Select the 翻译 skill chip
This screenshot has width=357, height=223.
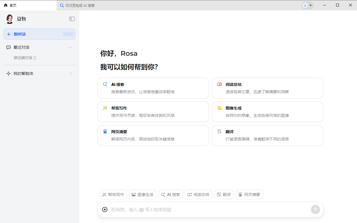[224, 194]
